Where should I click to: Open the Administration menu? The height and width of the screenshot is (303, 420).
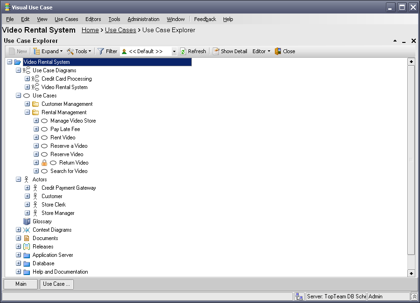point(143,19)
